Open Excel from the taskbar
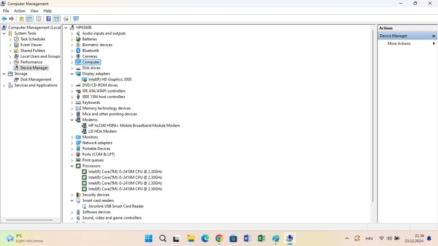Image resolution: width=438 pixels, height=246 pixels. pyautogui.click(x=261, y=238)
